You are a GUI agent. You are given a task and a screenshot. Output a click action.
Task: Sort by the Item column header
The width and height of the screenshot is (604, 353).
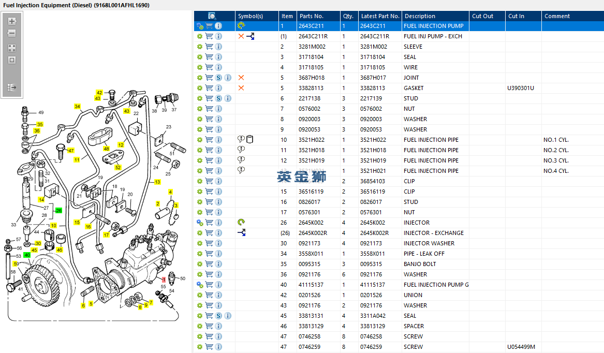coord(287,16)
